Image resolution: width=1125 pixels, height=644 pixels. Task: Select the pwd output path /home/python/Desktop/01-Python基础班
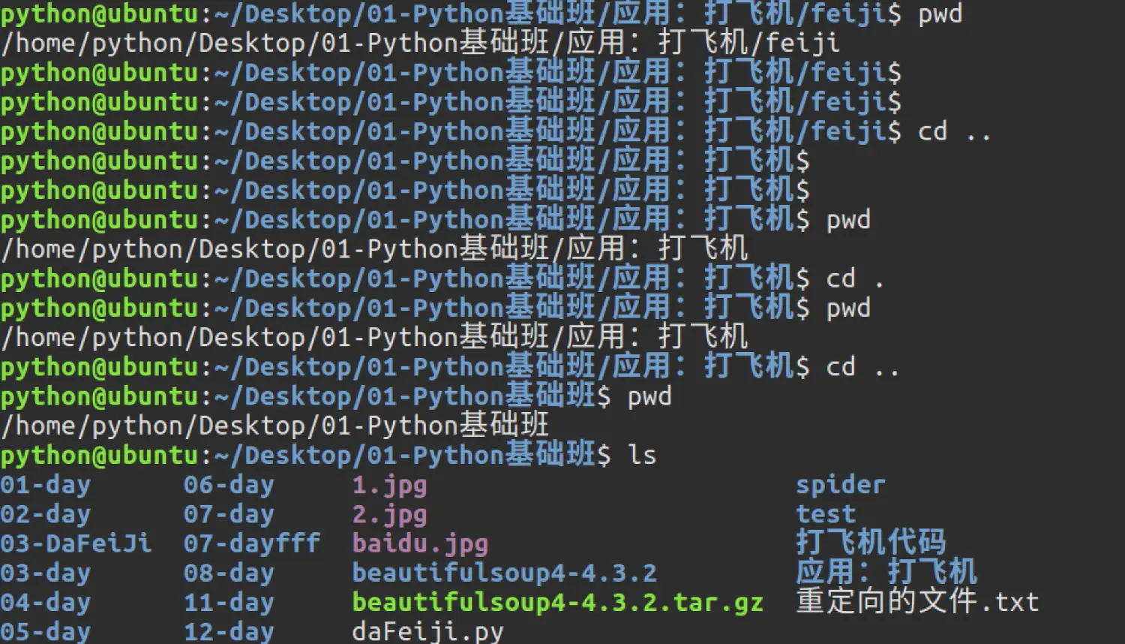(274, 426)
